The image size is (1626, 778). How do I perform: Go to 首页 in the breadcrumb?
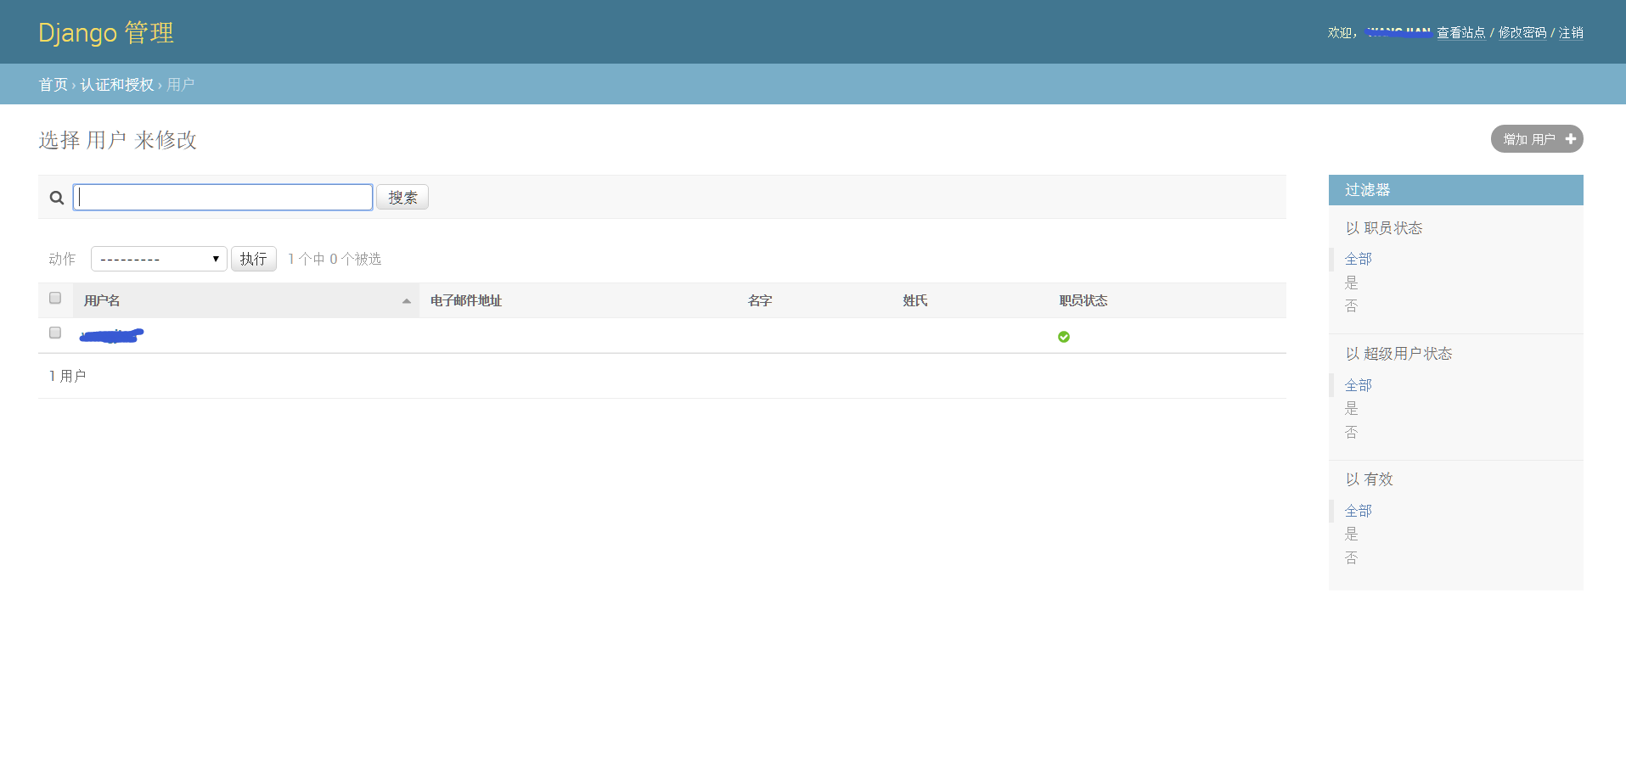pos(53,85)
